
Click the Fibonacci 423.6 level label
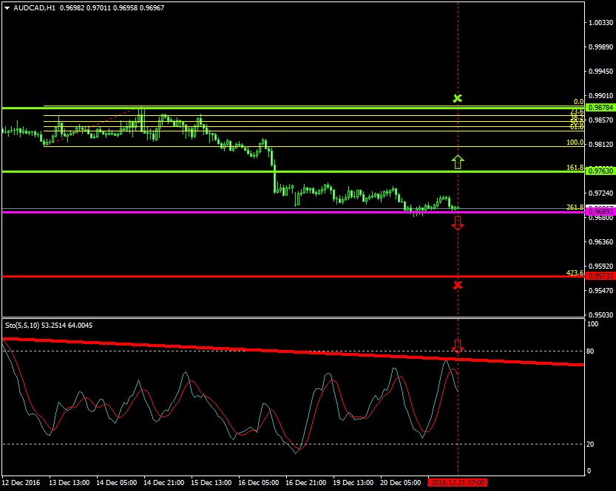coord(575,272)
